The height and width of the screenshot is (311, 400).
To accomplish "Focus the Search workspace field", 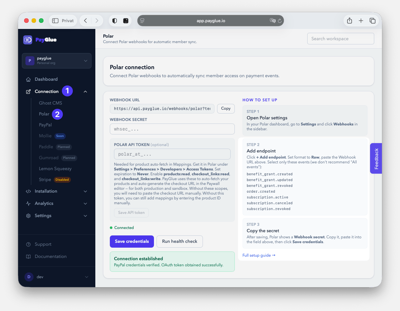I will point(341,39).
